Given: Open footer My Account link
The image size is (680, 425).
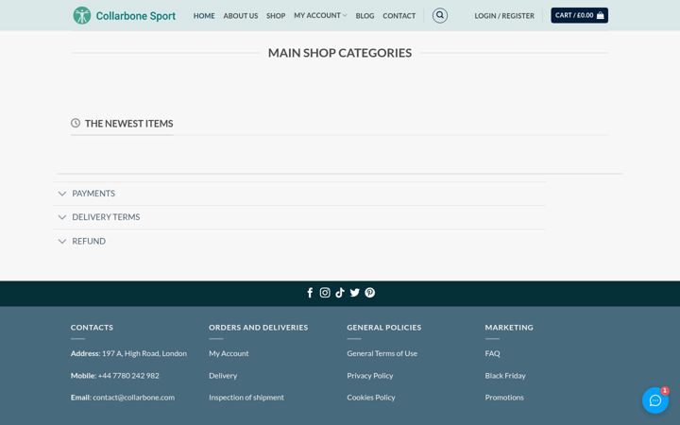Looking at the screenshot, I should click(x=229, y=353).
